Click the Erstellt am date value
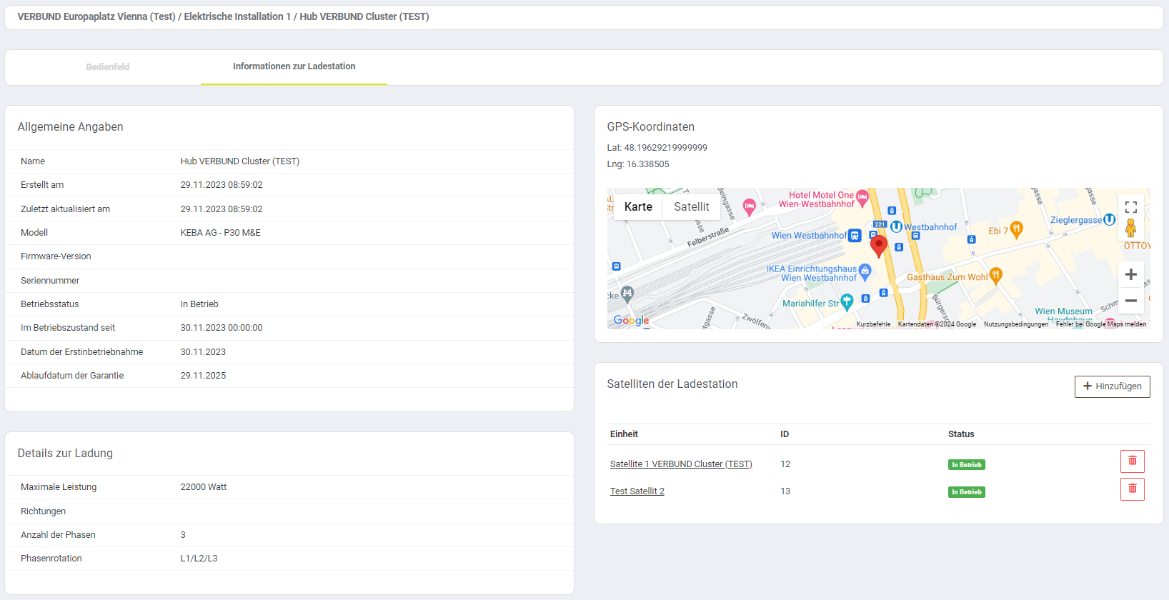This screenshot has width=1169, height=600. pyautogui.click(x=222, y=185)
